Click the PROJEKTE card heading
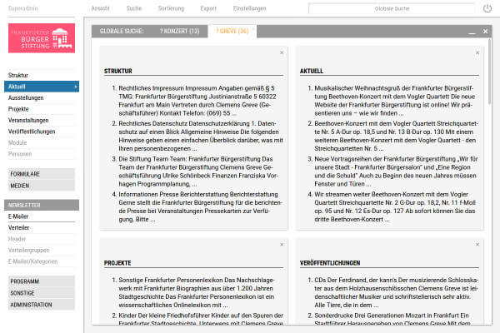 (x=117, y=263)
